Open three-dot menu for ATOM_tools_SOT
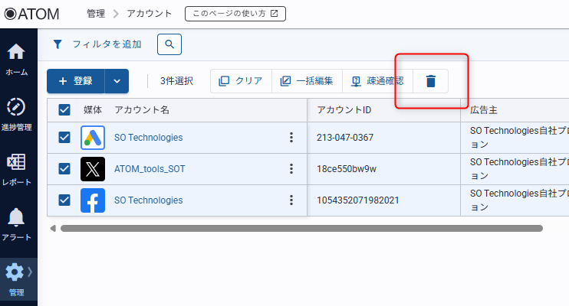 pos(291,168)
